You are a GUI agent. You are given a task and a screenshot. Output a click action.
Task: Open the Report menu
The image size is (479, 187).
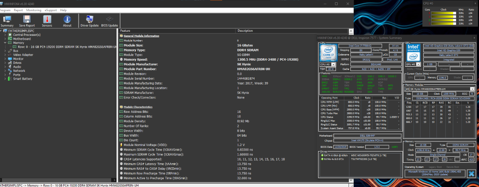coord(18,10)
